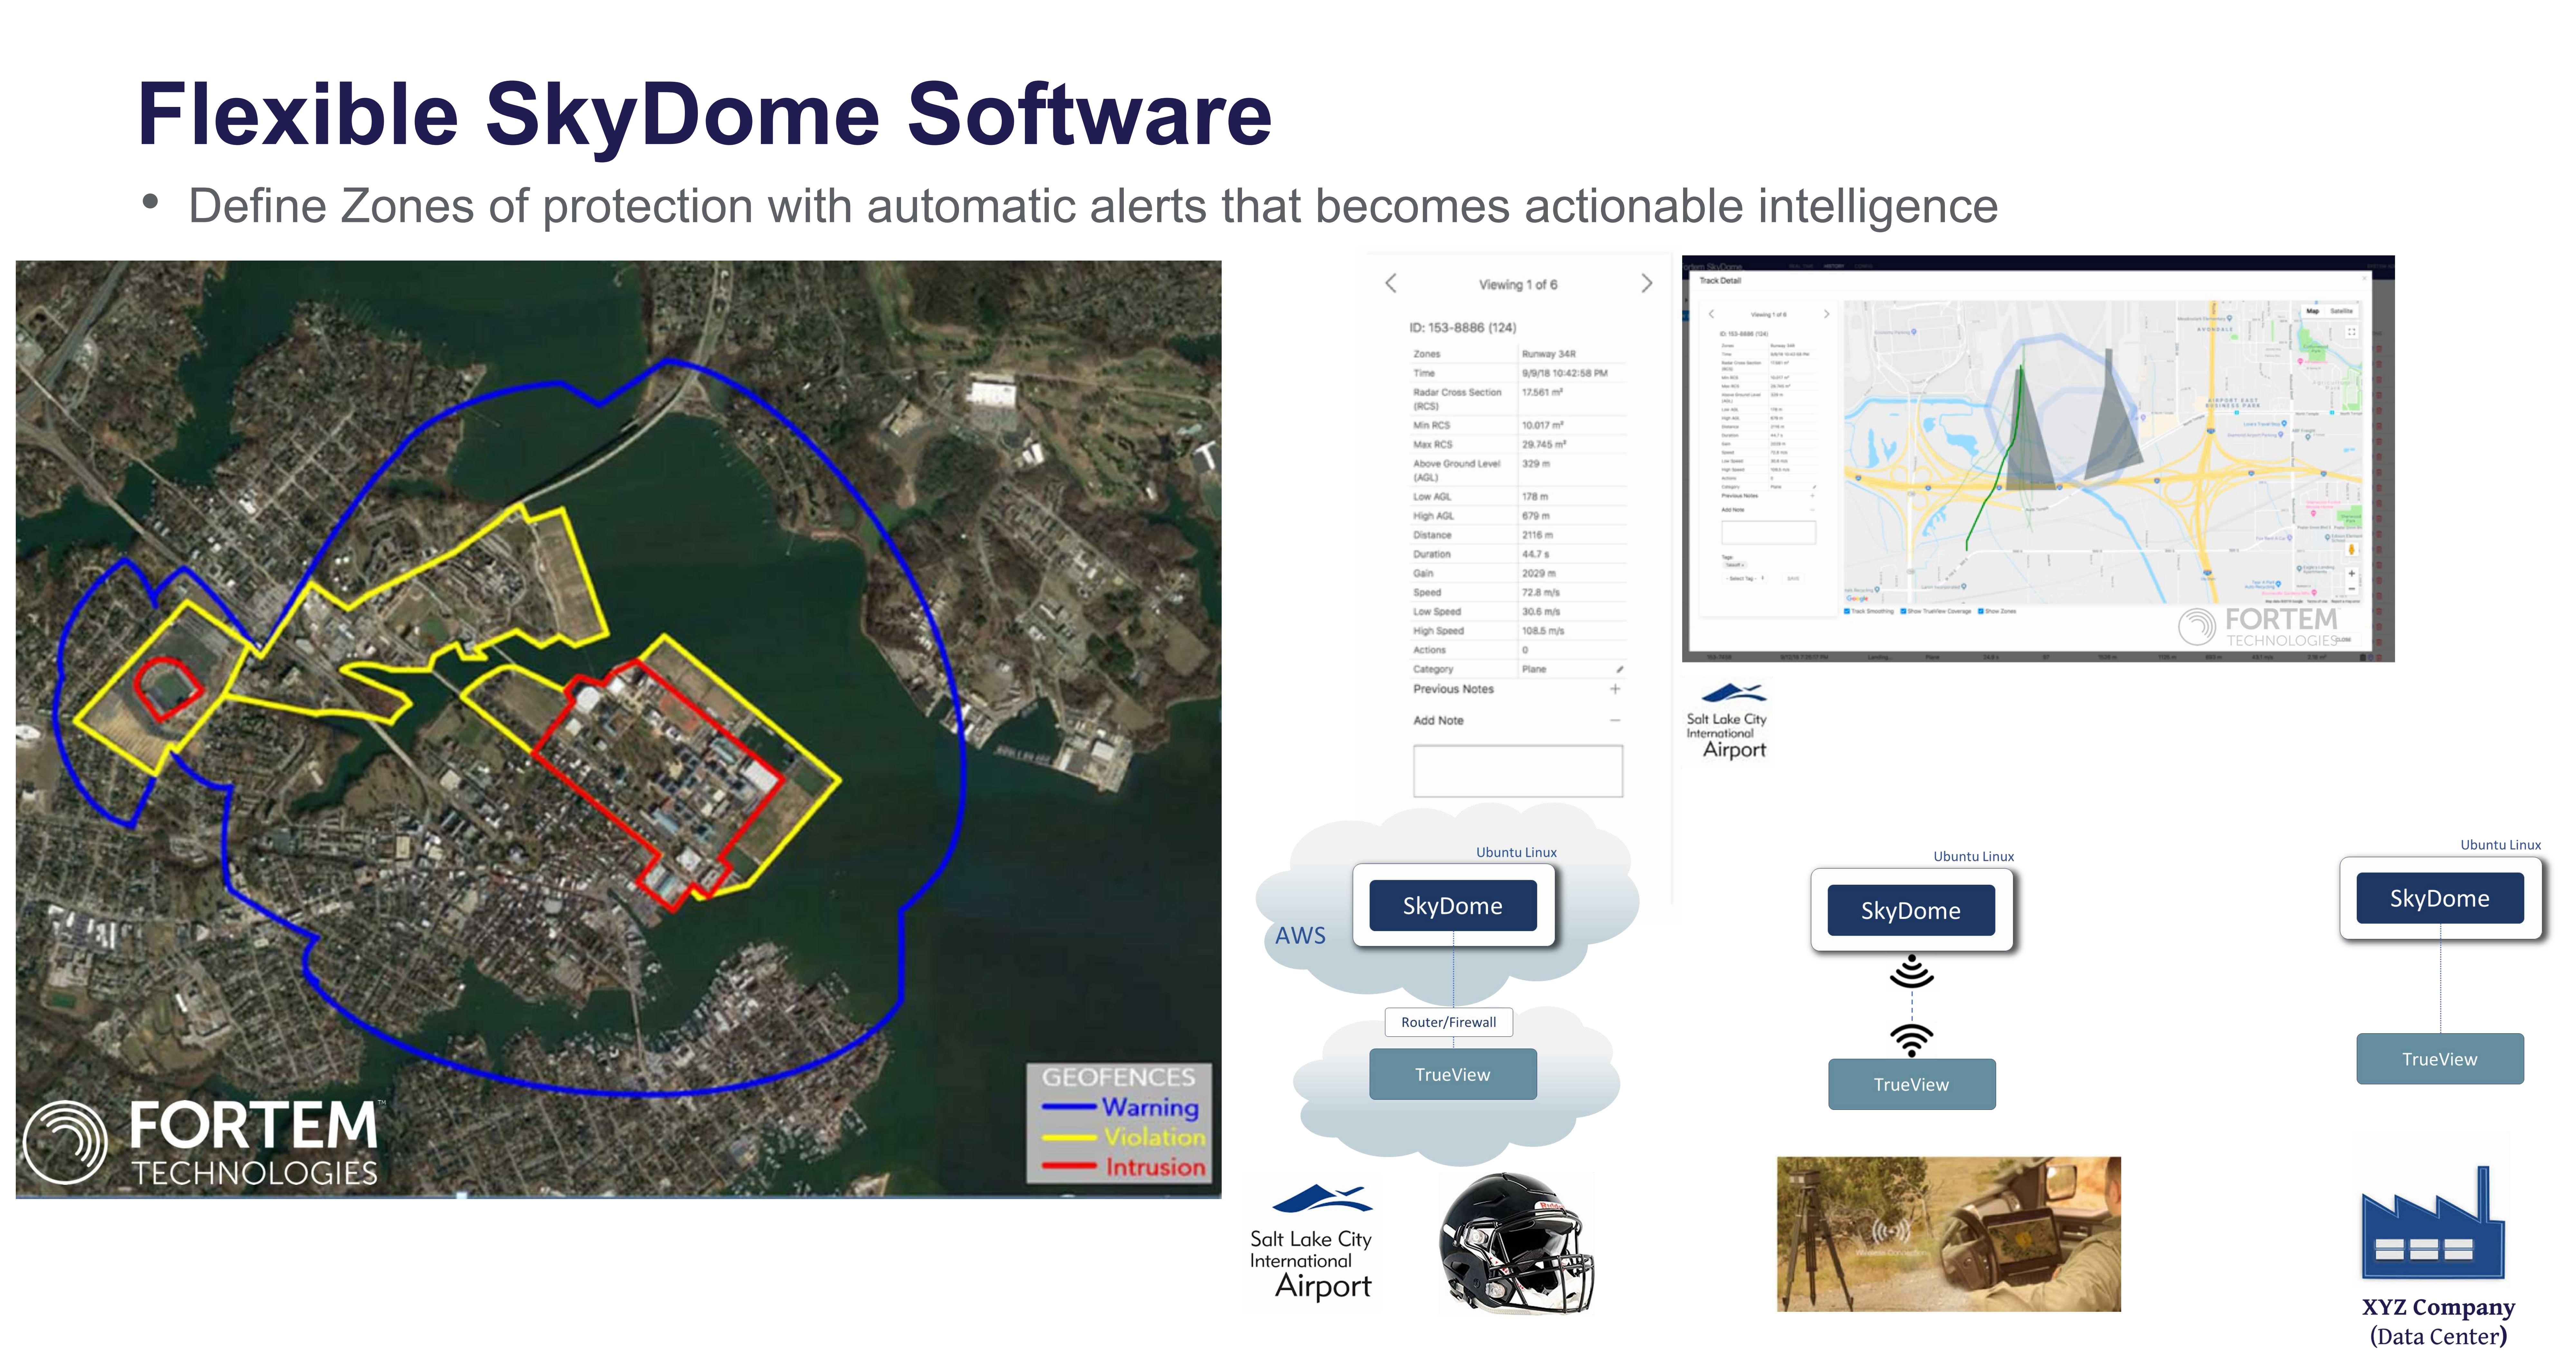Click the yellow Violation swatch in Geofences legend
This screenshot has height=1372, width=2576.
1069,1137
